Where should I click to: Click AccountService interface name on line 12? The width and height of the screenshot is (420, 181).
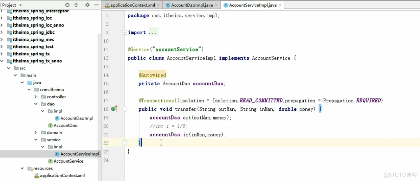(x=271, y=58)
